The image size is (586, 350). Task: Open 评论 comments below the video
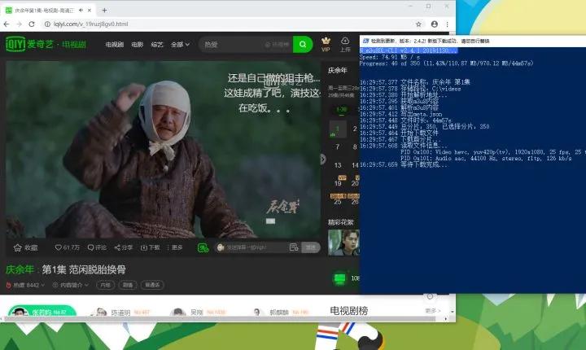coord(97,247)
